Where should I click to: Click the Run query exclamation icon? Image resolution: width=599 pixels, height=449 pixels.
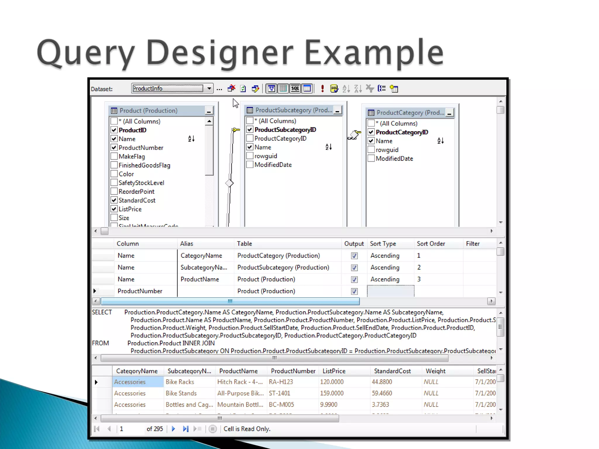[x=322, y=89]
